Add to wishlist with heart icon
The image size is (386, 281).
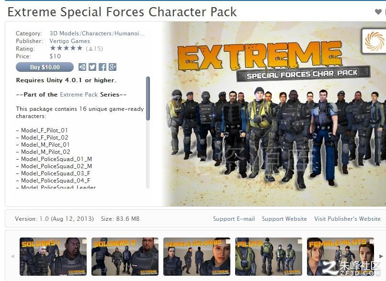(378, 11)
